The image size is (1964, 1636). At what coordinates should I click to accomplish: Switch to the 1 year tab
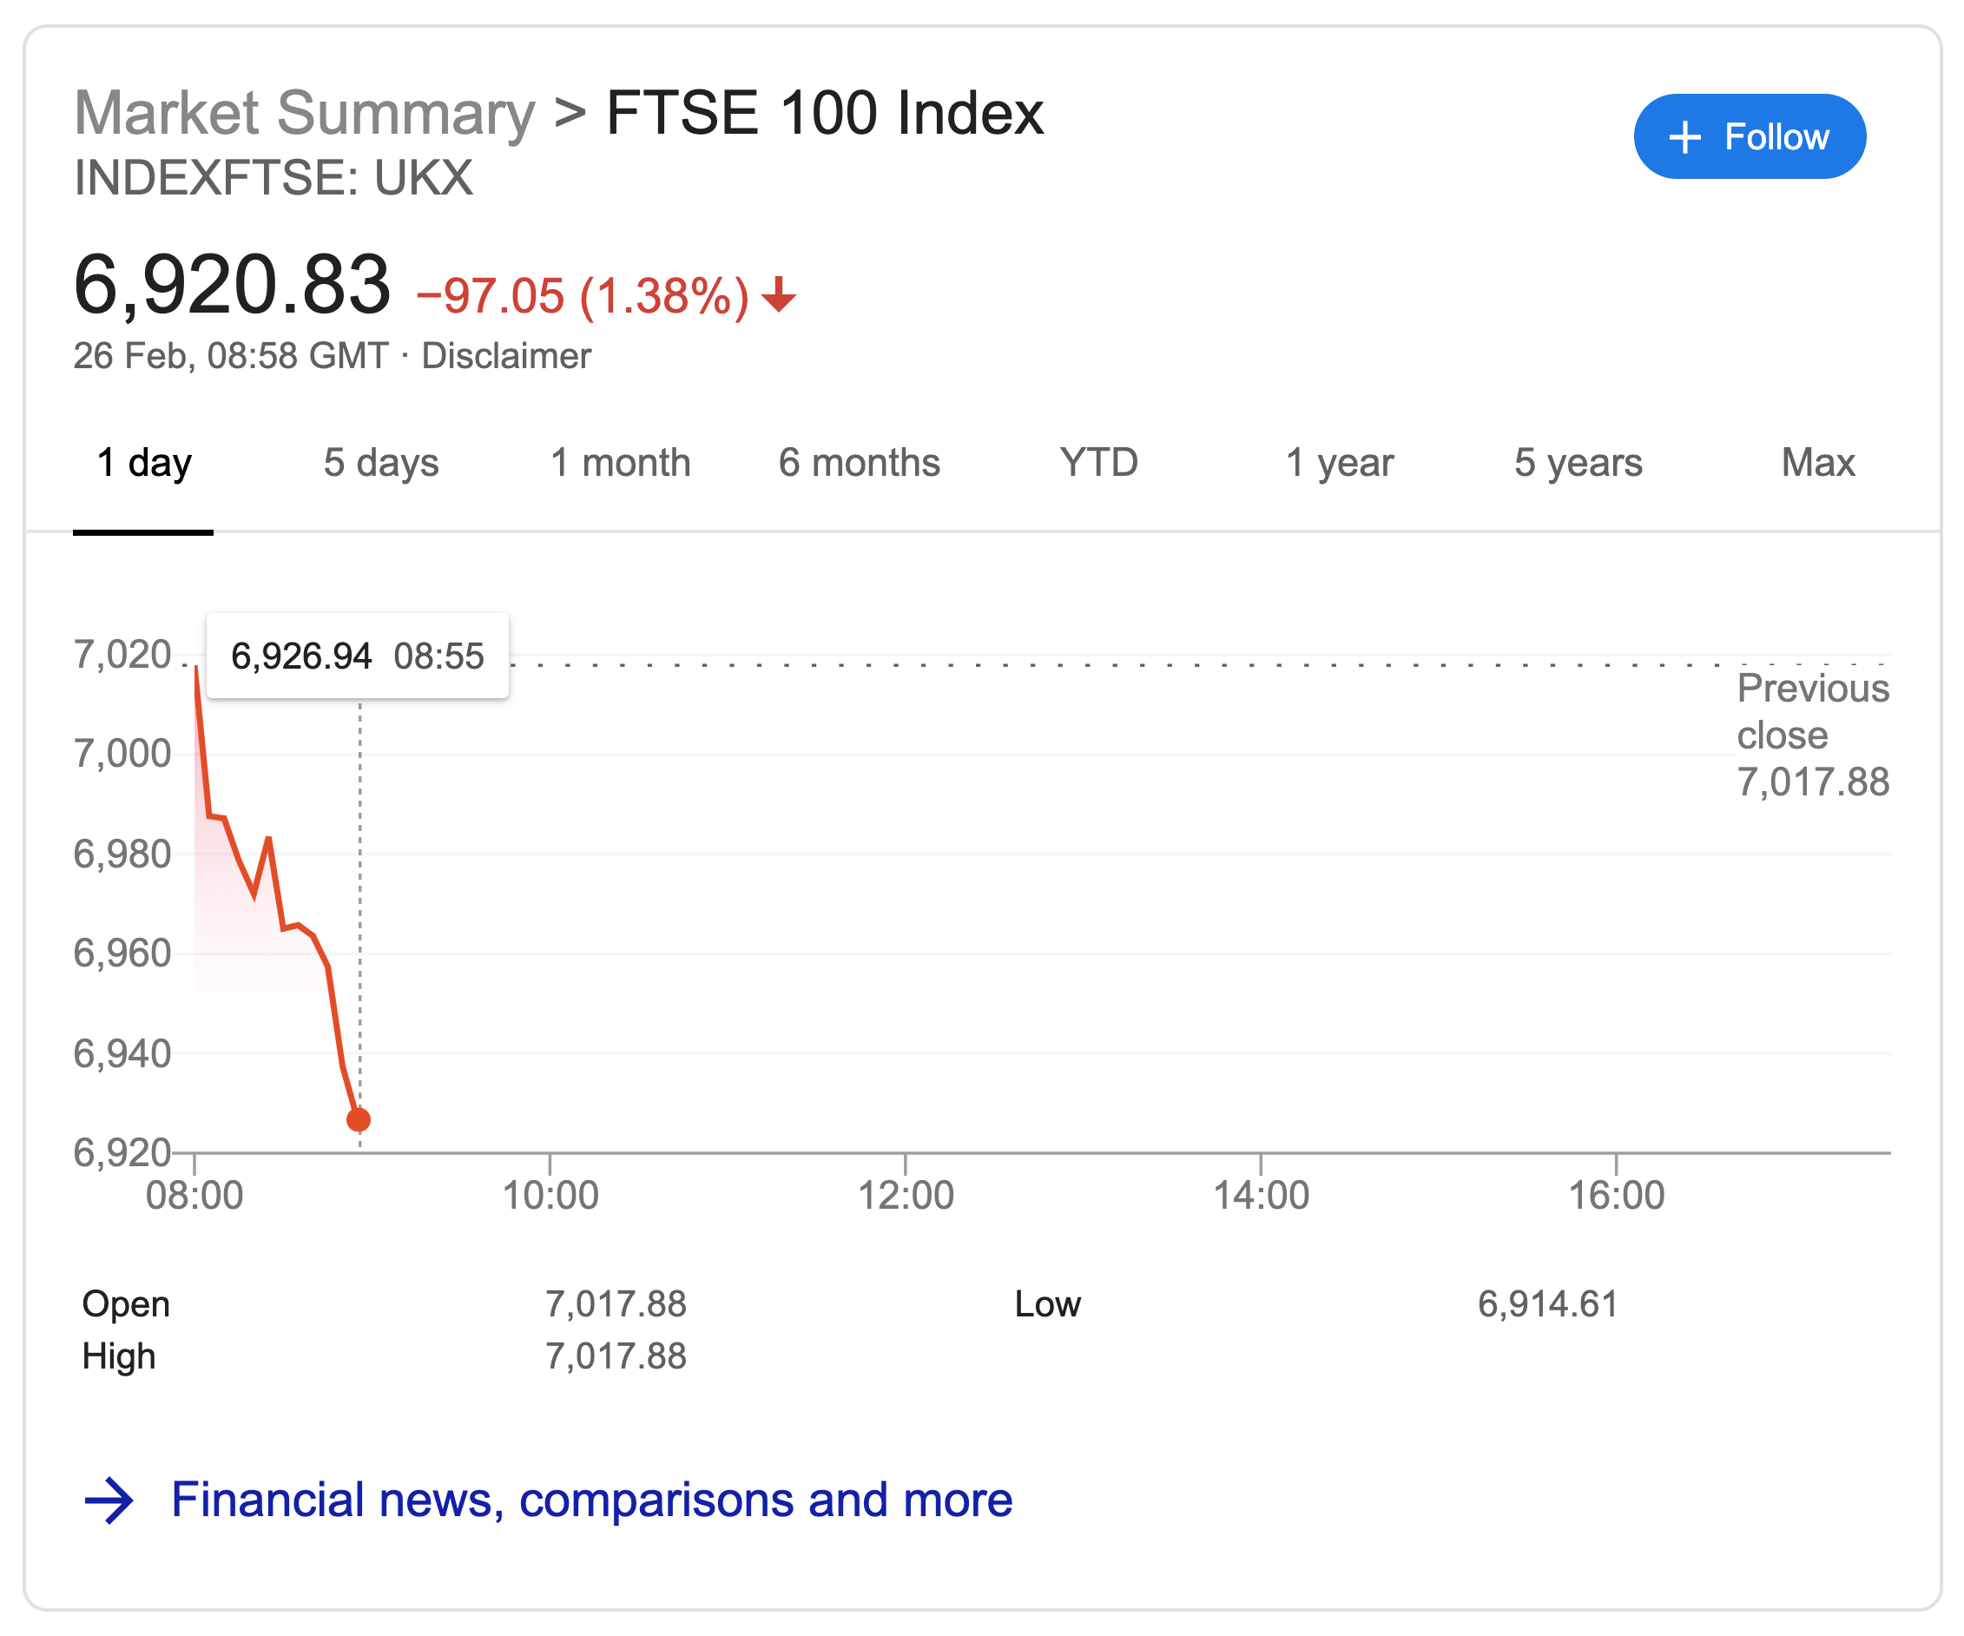(x=1338, y=463)
